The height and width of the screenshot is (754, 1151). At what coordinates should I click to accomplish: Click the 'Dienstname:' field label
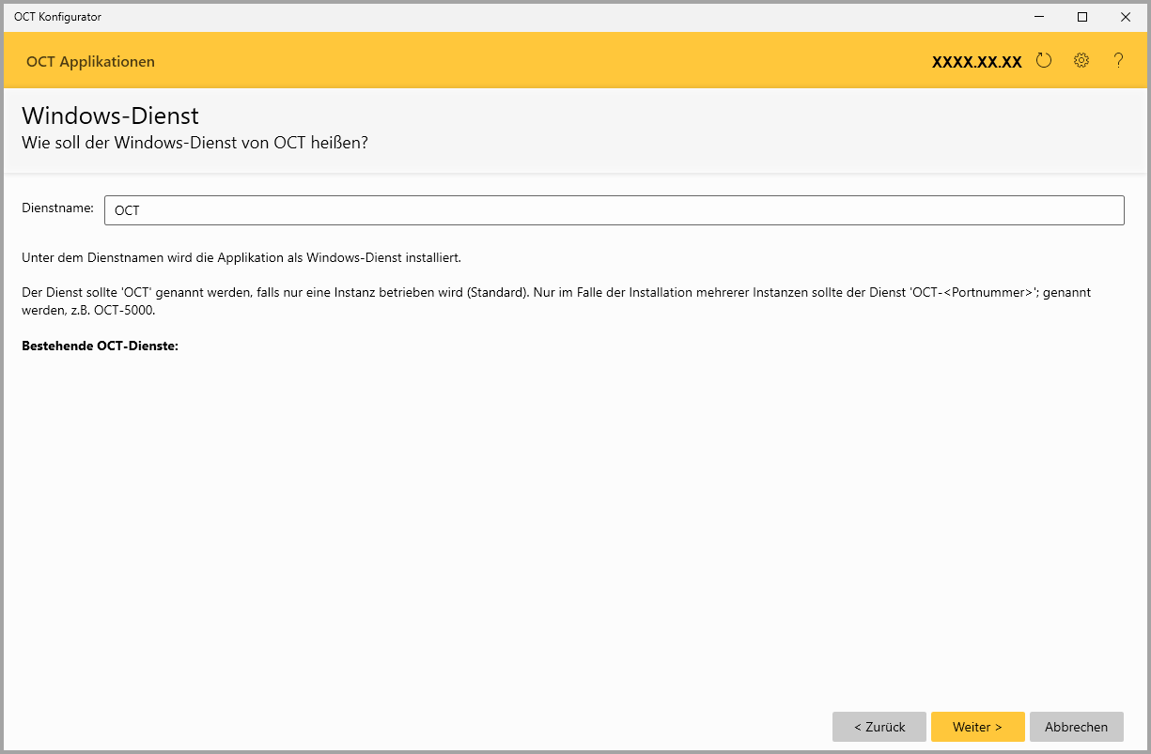coord(57,208)
